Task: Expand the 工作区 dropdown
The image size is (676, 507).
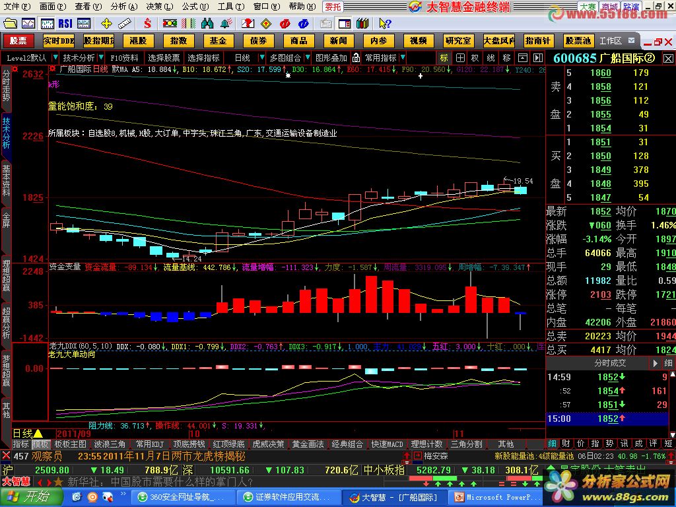Action: pyautogui.click(x=631, y=40)
